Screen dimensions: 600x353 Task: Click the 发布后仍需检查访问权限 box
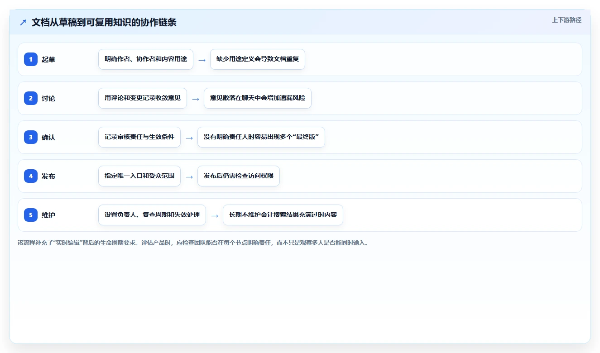(x=239, y=176)
